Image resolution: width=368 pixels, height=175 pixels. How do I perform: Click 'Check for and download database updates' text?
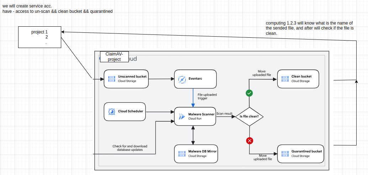[130, 148]
